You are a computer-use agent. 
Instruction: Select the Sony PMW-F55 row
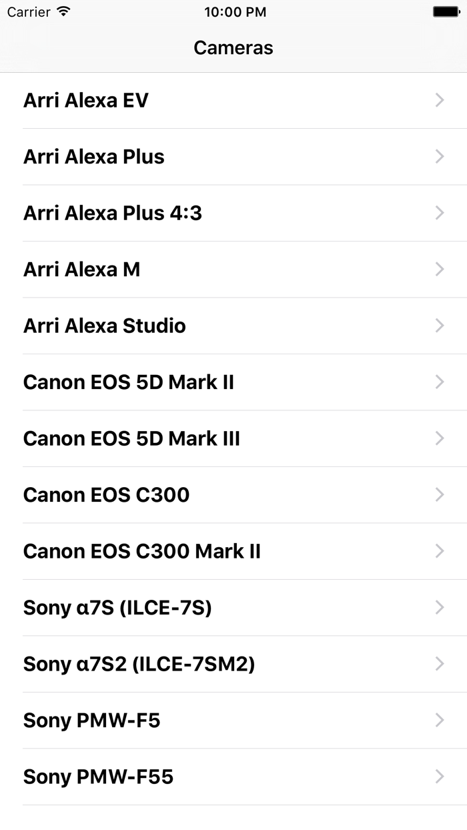click(97, 777)
